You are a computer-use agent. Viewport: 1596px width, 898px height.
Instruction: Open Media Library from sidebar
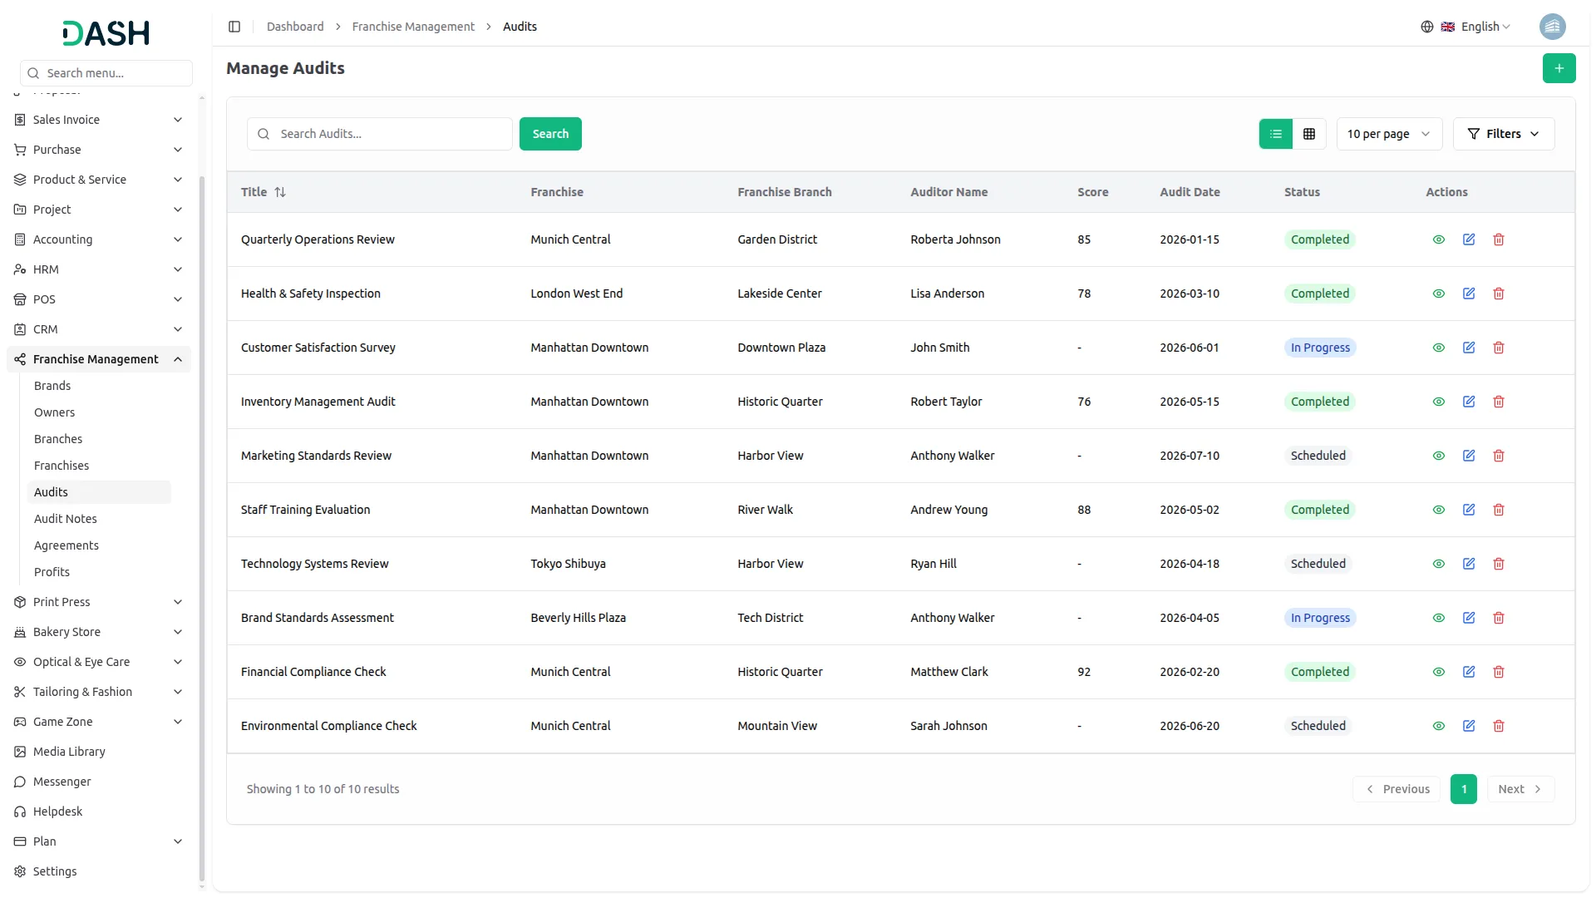tap(69, 752)
